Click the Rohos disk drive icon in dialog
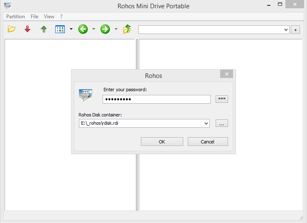The height and width of the screenshot is (223, 307). (86, 95)
